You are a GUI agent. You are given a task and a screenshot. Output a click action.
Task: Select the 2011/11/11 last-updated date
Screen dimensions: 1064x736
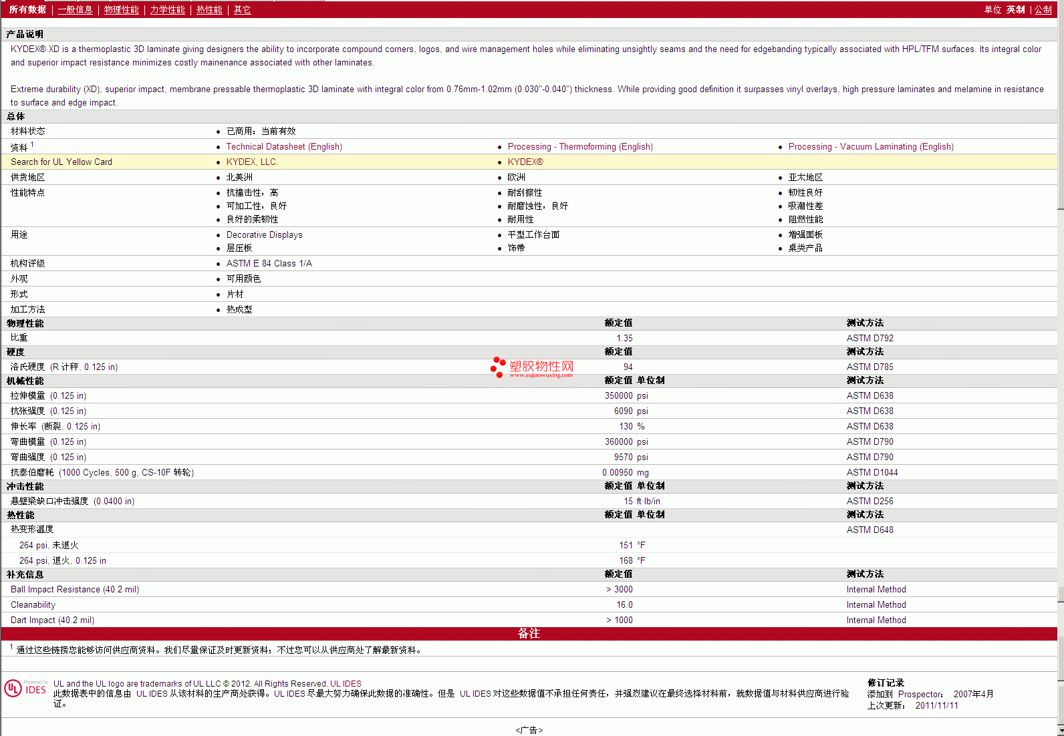click(x=936, y=706)
